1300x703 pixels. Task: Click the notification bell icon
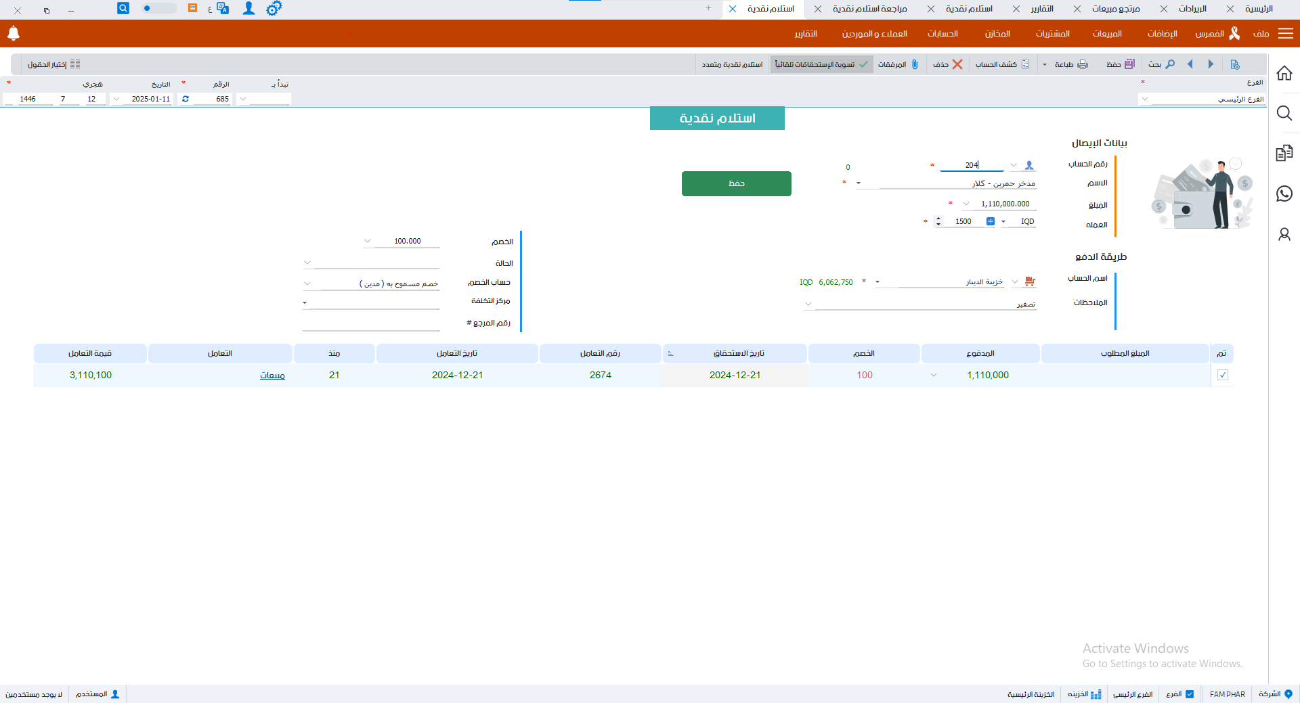[14, 33]
